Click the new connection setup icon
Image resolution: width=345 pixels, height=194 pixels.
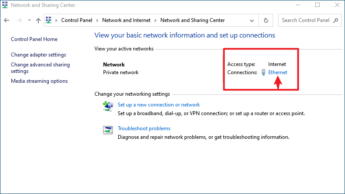[108, 106]
